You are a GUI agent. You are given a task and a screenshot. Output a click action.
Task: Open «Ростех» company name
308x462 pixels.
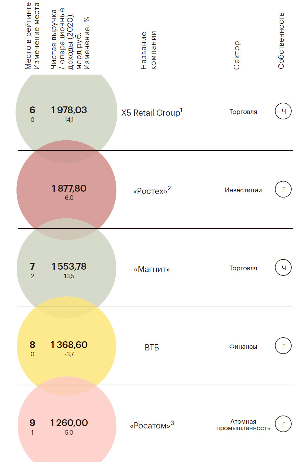coord(152,191)
